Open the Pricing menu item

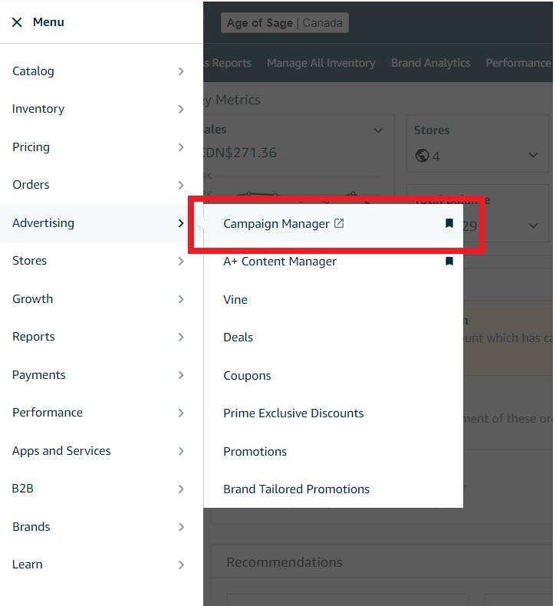(31, 147)
